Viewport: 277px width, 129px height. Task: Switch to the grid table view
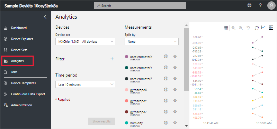coord(226,28)
